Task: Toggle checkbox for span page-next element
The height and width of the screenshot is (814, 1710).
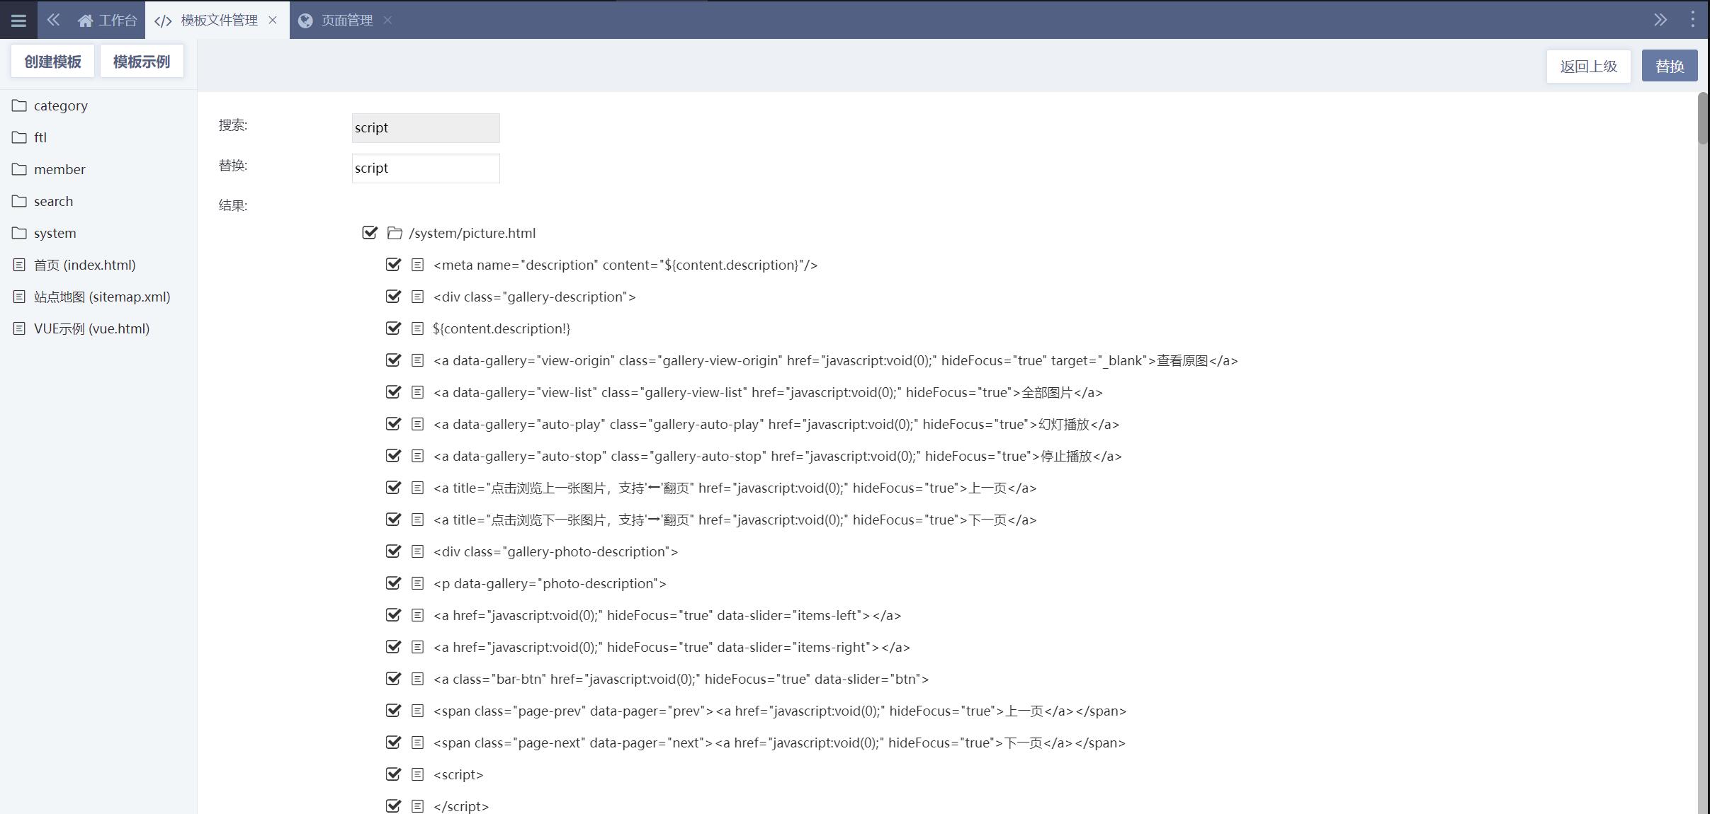Action: [x=392, y=742]
